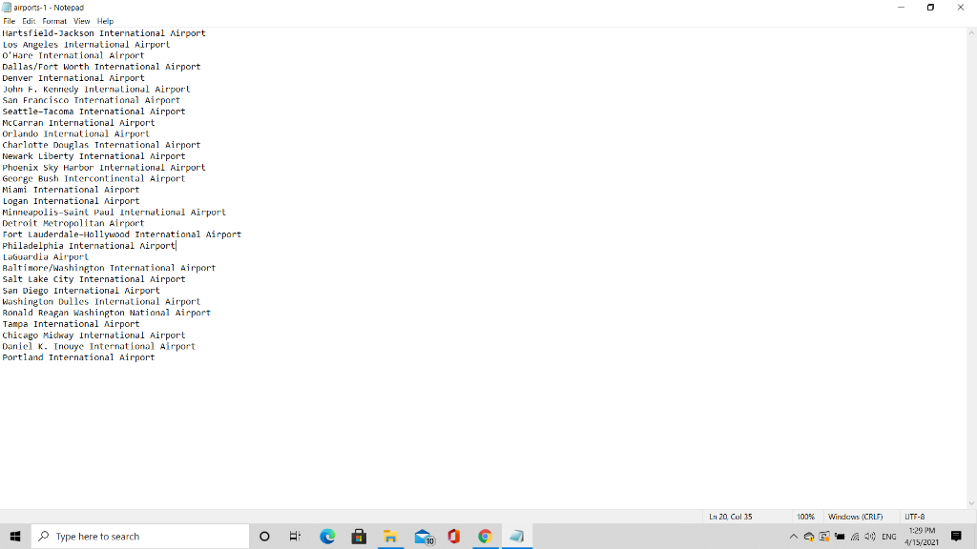This screenshot has width=977, height=549.
Task: Click 'Seattle-Tacoma International Airport' line
Action: (94, 112)
